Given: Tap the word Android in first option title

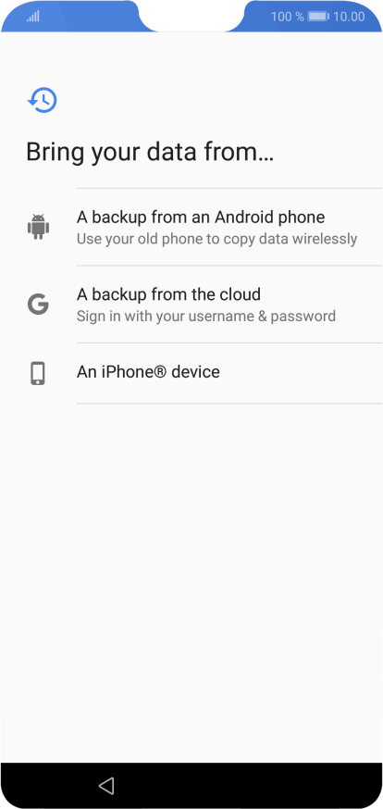Looking at the screenshot, I should [245, 218].
